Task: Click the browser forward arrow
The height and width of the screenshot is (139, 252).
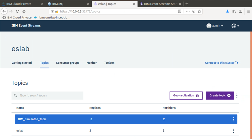Action: (11, 11)
